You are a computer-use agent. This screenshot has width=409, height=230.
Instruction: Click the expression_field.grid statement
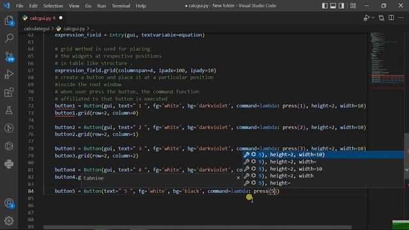coord(135,70)
